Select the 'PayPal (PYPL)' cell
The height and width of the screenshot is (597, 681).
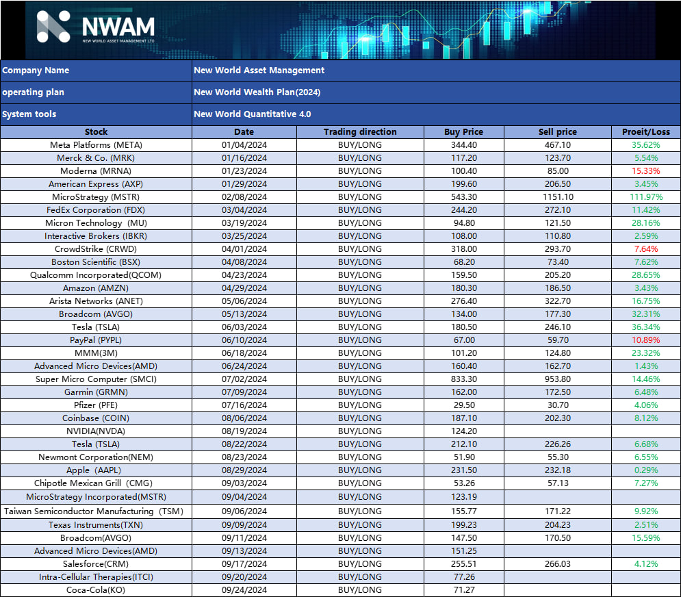pyautogui.click(x=96, y=340)
